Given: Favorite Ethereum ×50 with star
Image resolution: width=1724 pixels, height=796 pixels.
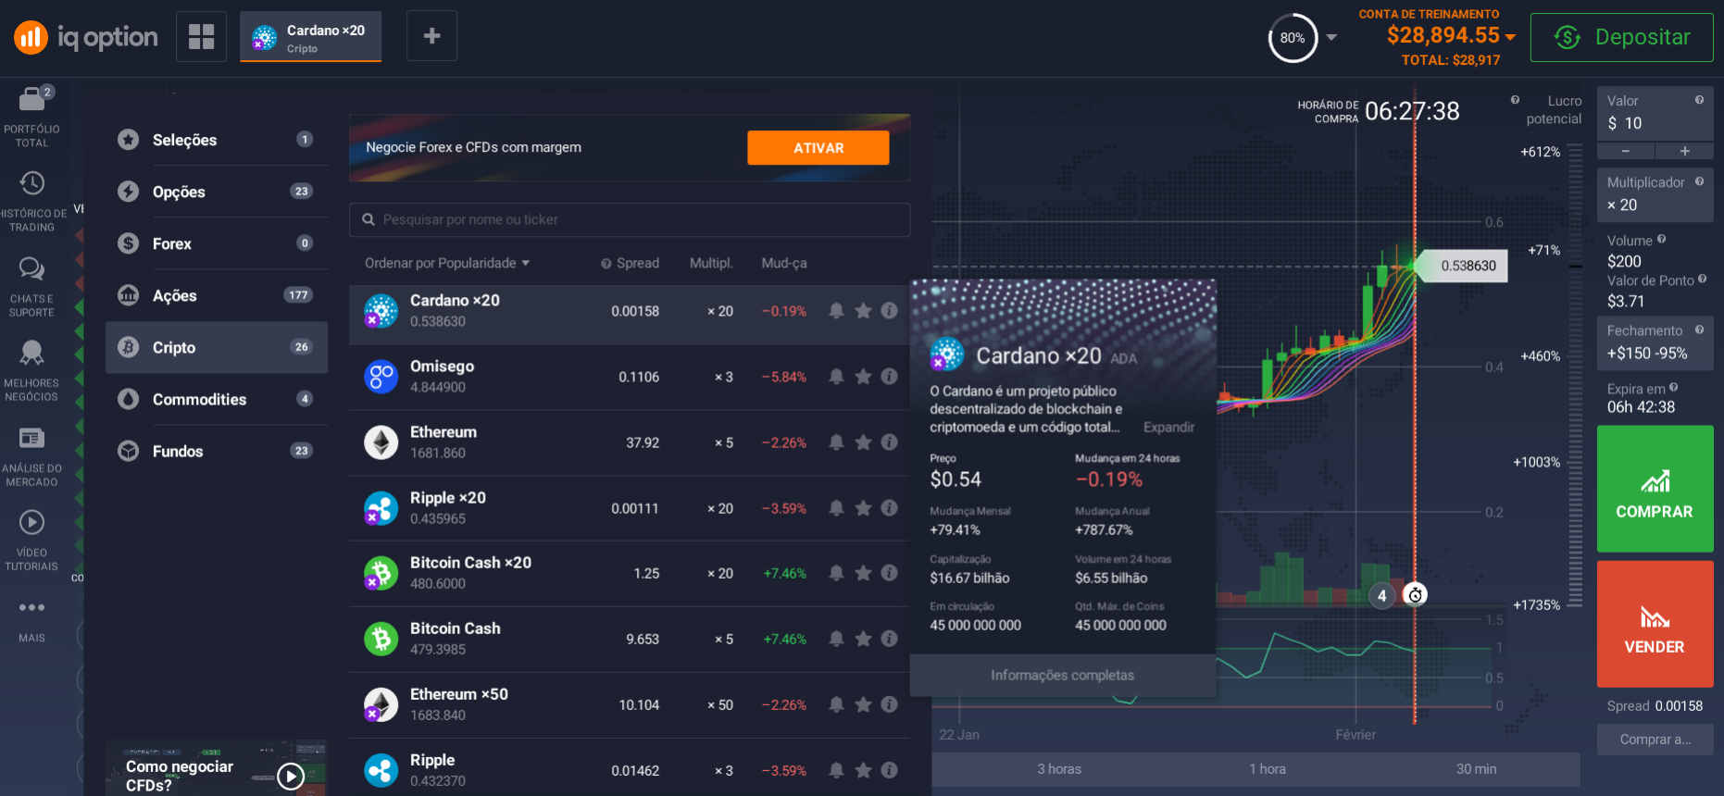Looking at the screenshot, I should pyautogui.click(x=863, y=704).
